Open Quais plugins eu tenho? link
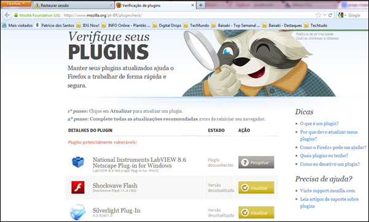 click(324, 155)
